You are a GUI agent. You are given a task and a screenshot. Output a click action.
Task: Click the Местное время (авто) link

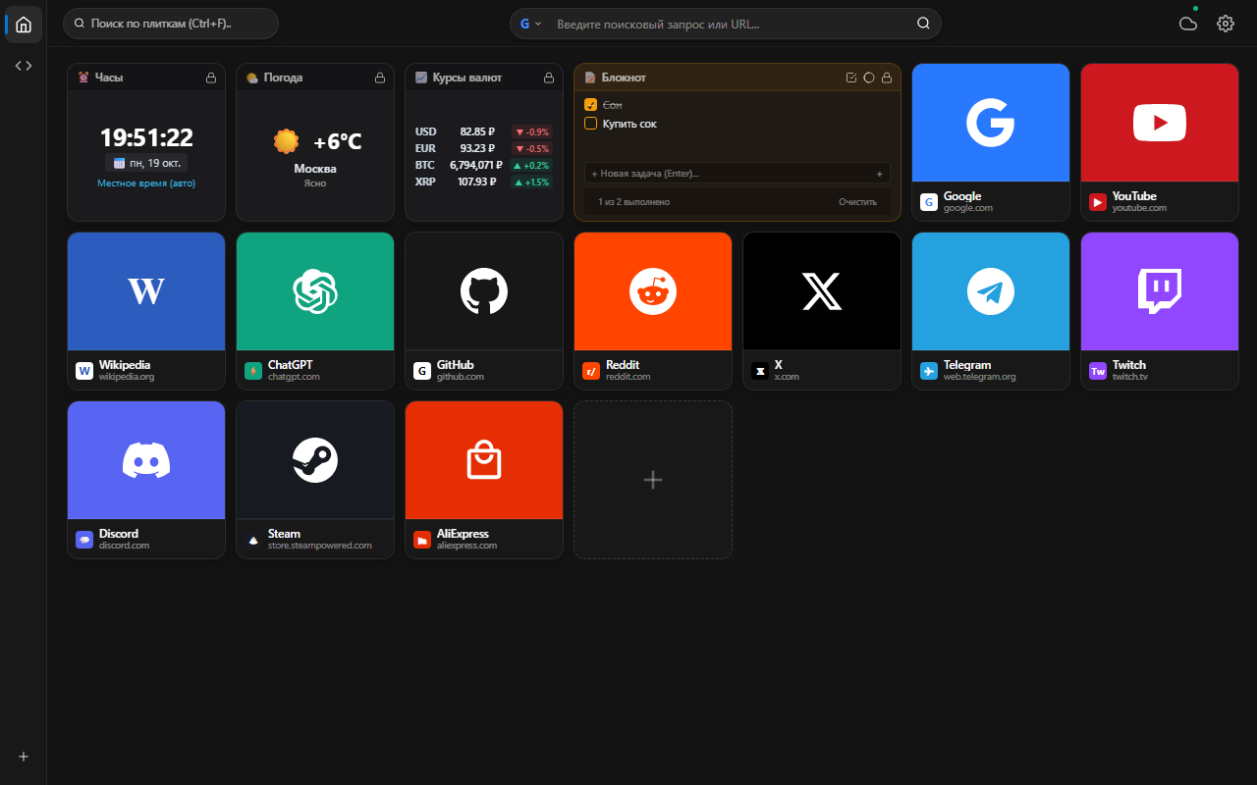tap(146, 183)
